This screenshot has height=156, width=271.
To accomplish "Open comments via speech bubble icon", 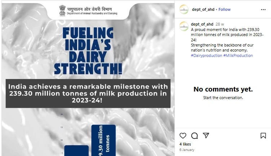I will tap(195, 135).
